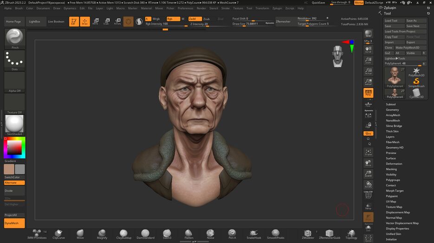Viewport: 434px width, 243px height.
Task: Select the ZModeler brush
Action: 308,234
